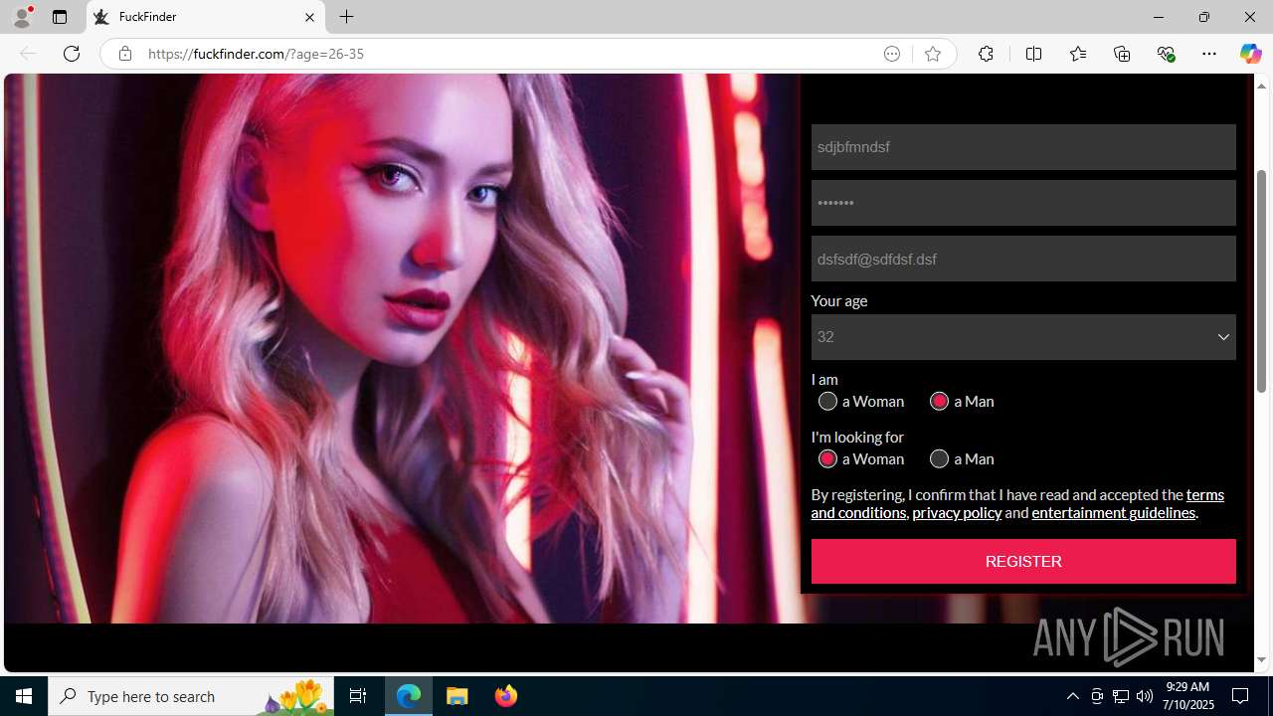Open the notification center icon

[1241, 696]
